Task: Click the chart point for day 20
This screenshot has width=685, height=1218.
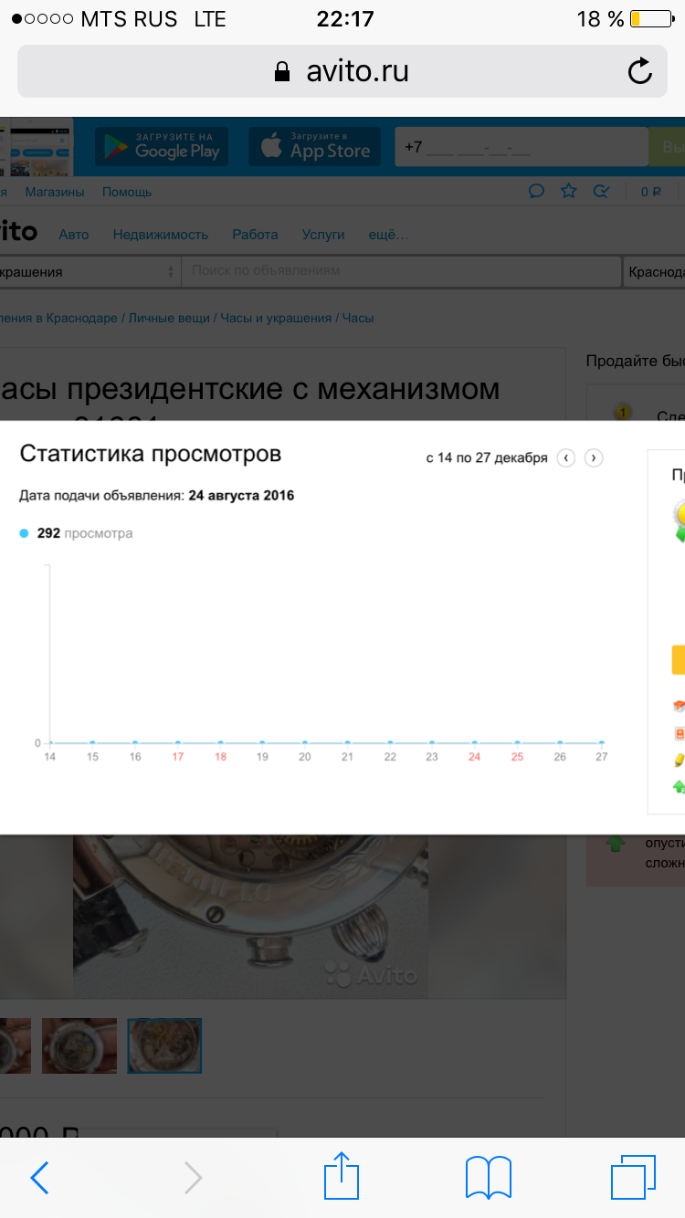Action: [x=305, y=743]
